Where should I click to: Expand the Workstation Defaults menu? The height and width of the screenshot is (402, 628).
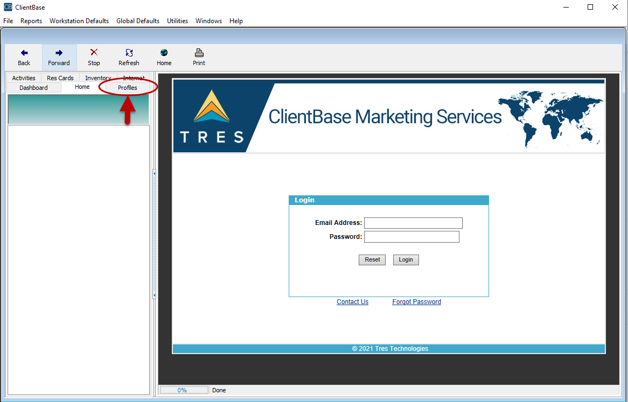click(x=79, y=21)
